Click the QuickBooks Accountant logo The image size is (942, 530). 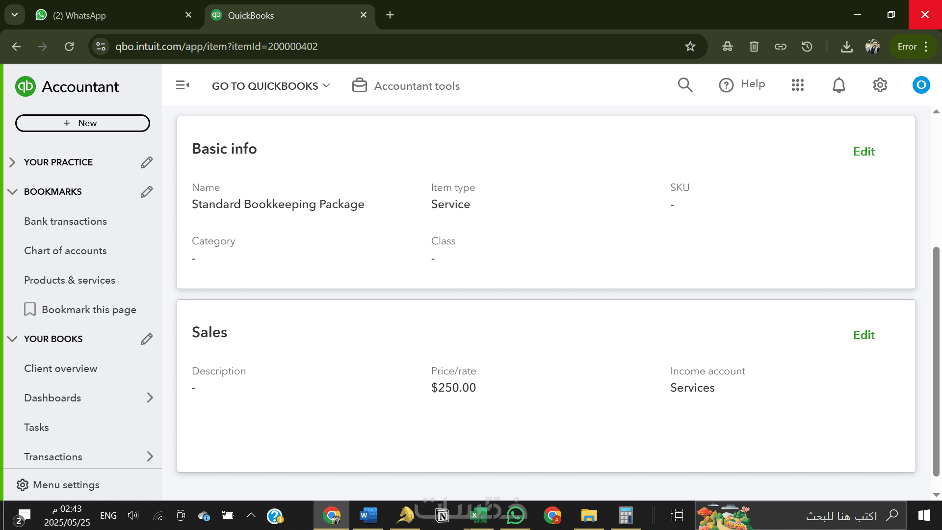pos(26,87)
